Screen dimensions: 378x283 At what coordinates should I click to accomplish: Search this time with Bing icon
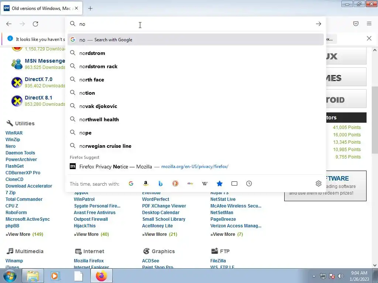tap(160, 184)
